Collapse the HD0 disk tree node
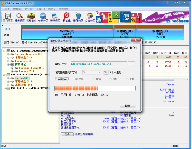 pyautogui.click(x=4, y=51)
